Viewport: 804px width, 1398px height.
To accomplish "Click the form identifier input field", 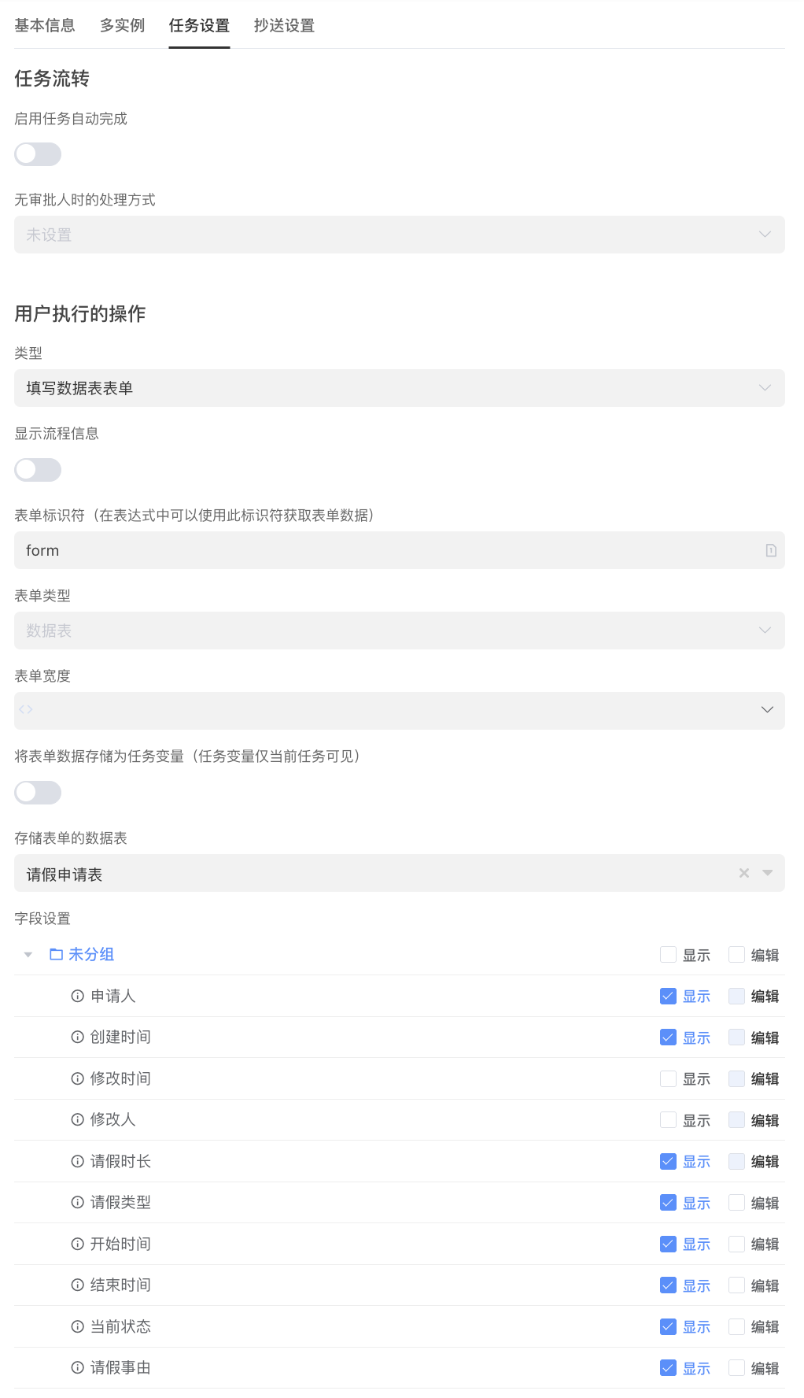I will pos(385,550).
